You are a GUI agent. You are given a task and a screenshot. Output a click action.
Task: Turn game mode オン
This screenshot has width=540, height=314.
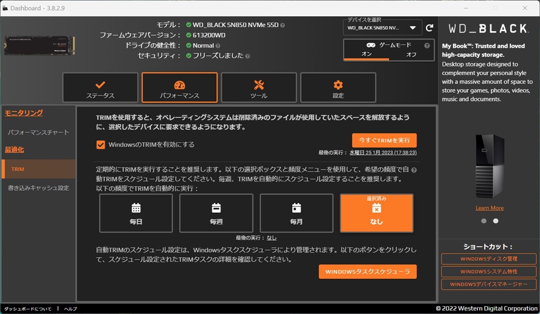[367, 54]
